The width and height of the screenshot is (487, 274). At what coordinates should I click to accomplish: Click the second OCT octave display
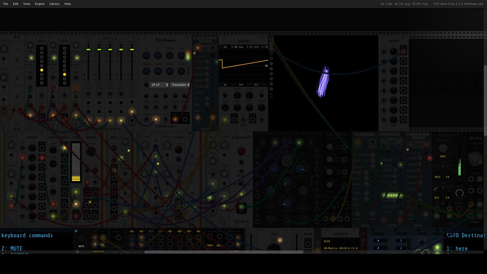coord(64,65)
